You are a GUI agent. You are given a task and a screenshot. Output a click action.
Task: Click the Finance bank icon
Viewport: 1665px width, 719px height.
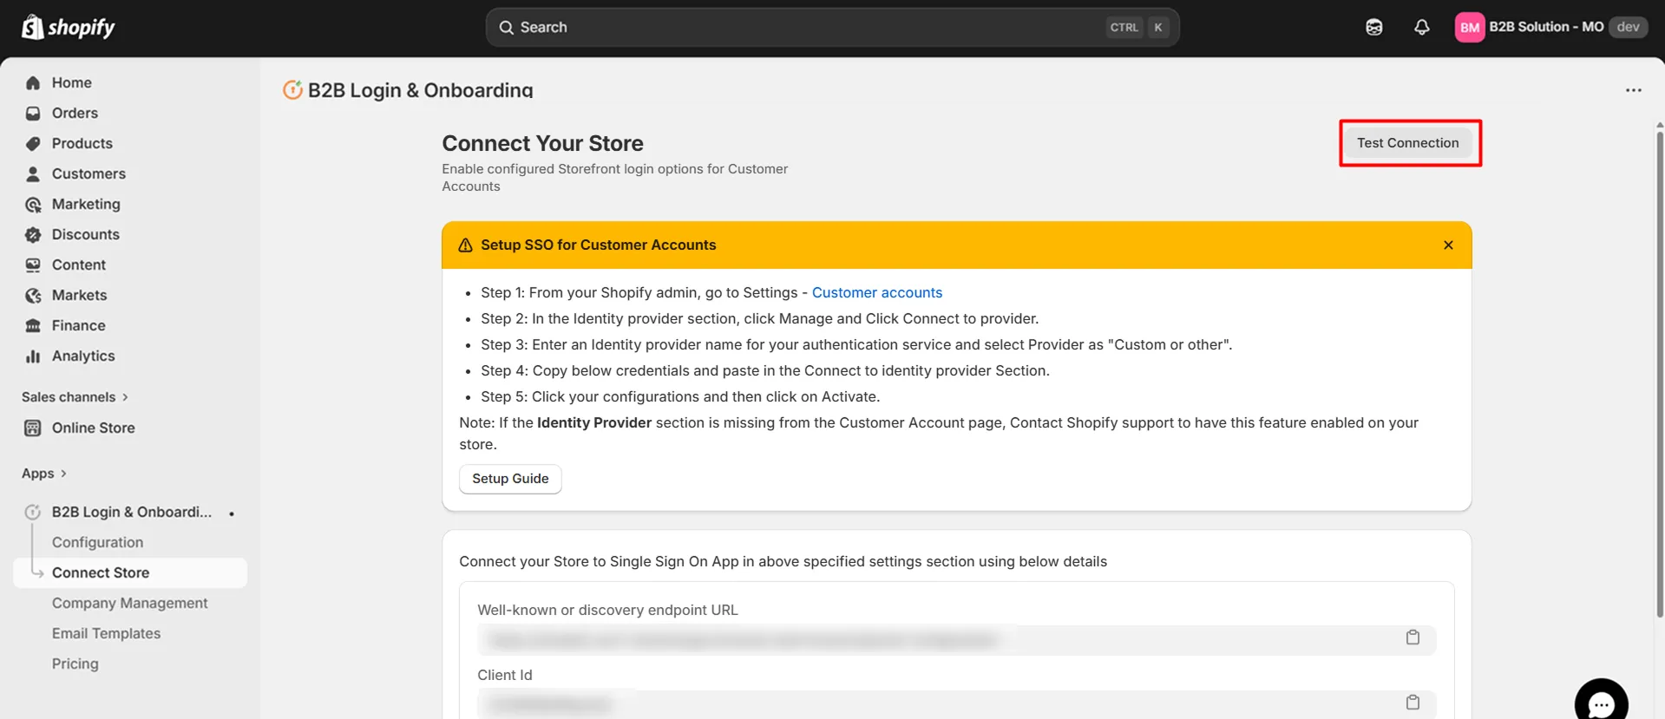click(33, 326)
